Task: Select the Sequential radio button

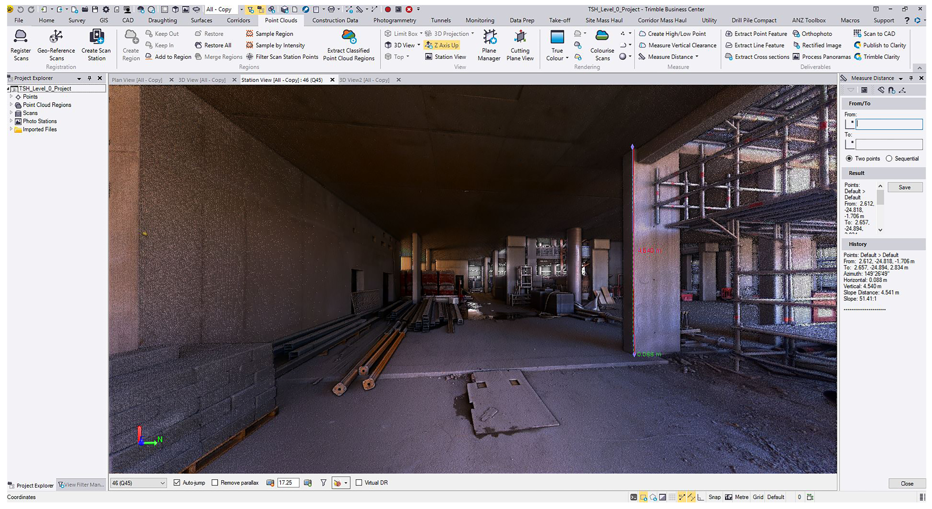Action: tap(889, 159)
